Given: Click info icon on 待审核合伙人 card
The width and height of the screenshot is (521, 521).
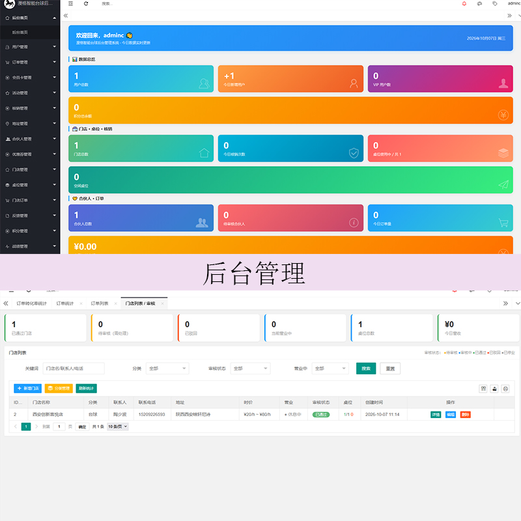Looking at the screenshot, I should coord(354,223).
